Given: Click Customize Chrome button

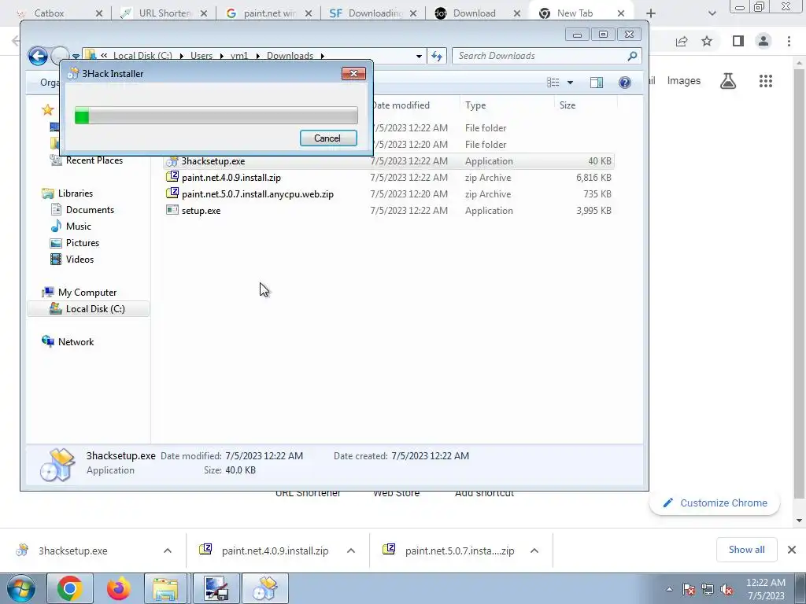Looking at the screenshot, I should pos(715,503).
